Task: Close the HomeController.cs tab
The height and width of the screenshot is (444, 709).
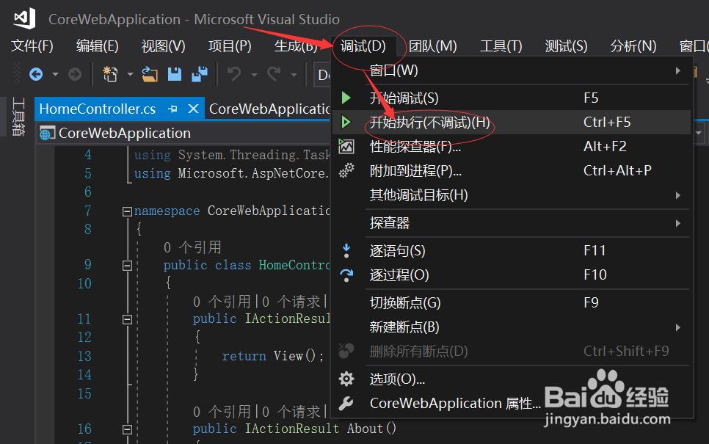Action: click(x=193, y=109)
